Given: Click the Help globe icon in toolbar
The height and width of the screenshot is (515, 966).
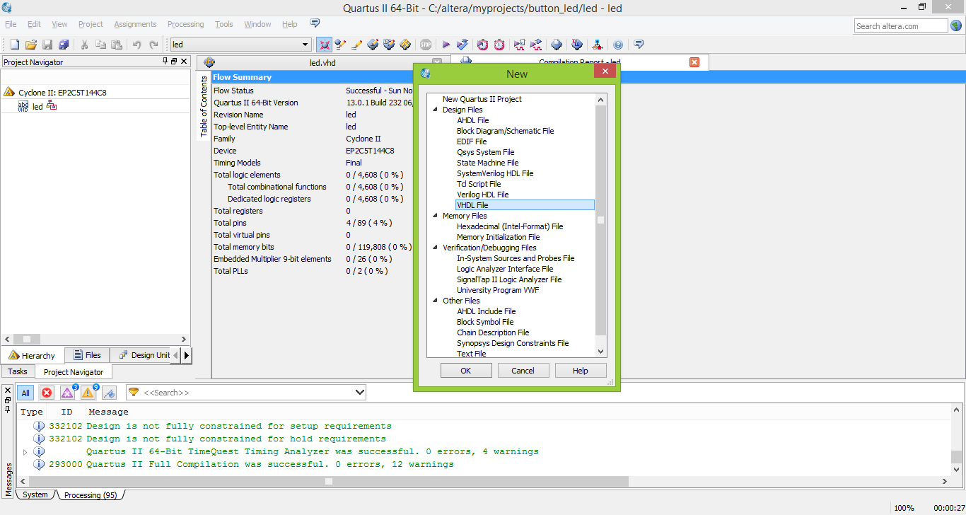Looking at the screenshot, I should [618, 45].
